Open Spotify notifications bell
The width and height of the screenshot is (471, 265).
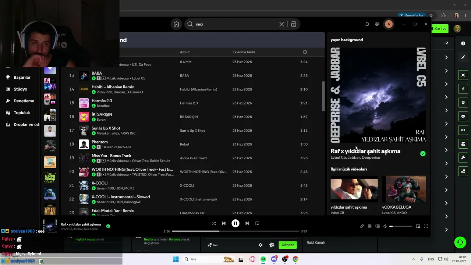coord(367,24)
